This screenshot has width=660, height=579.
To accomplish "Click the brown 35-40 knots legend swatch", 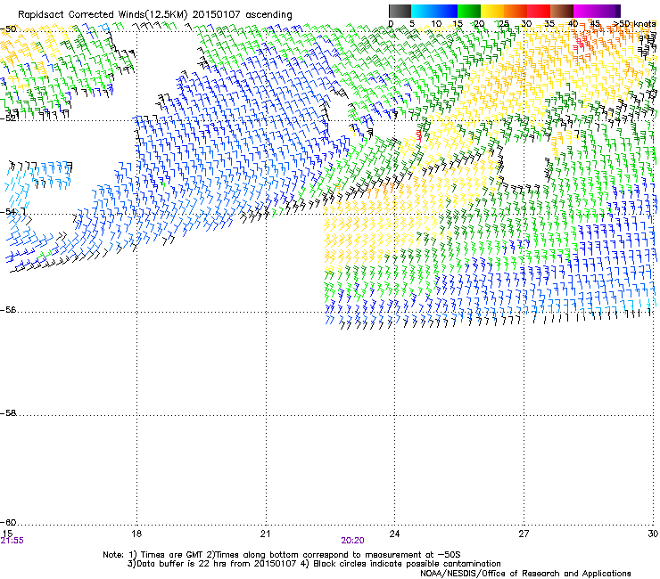I will (562, 11).
